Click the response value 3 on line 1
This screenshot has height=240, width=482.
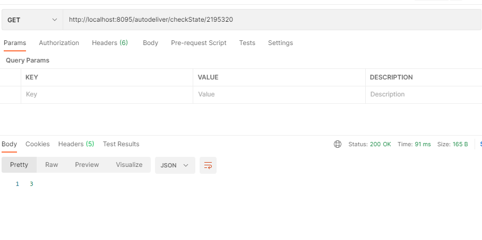tap(31, 184)
